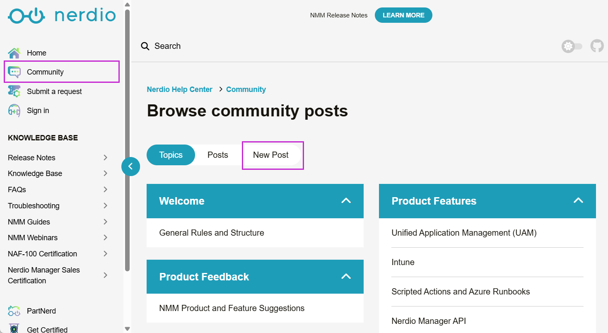
Task: Click the Nerdio logo
Action: click(62, 16)
